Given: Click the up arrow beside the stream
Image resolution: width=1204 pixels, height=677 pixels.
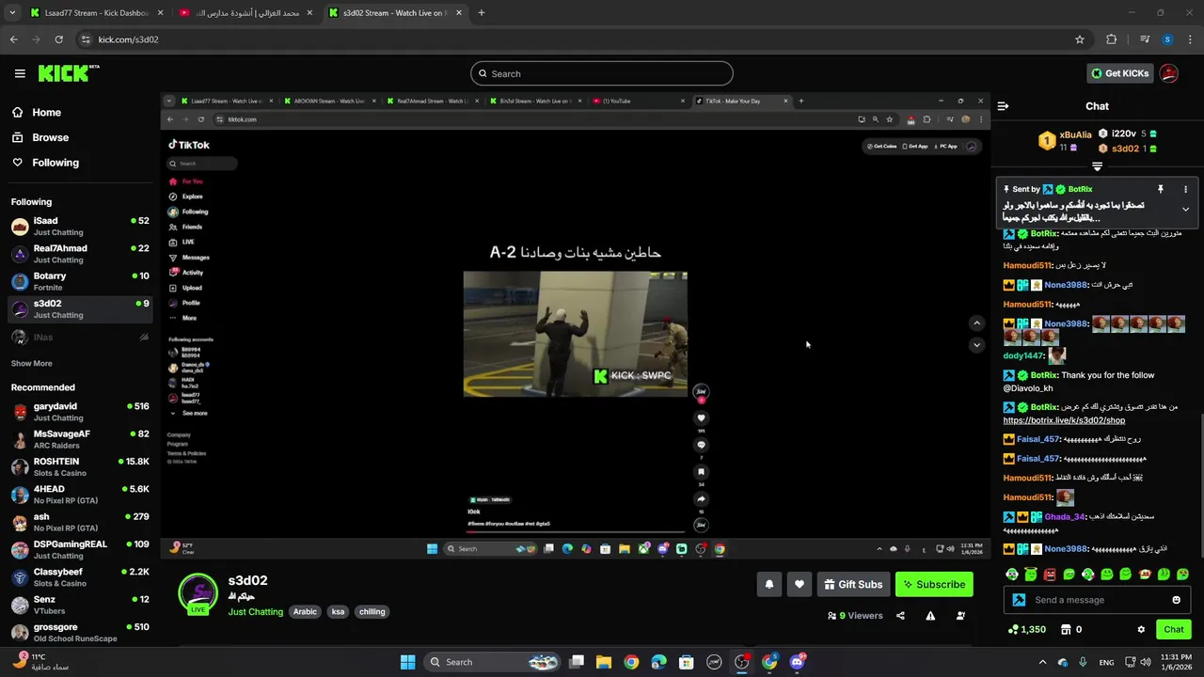Looking at the screenshot, I should click(x=976, y=323).
